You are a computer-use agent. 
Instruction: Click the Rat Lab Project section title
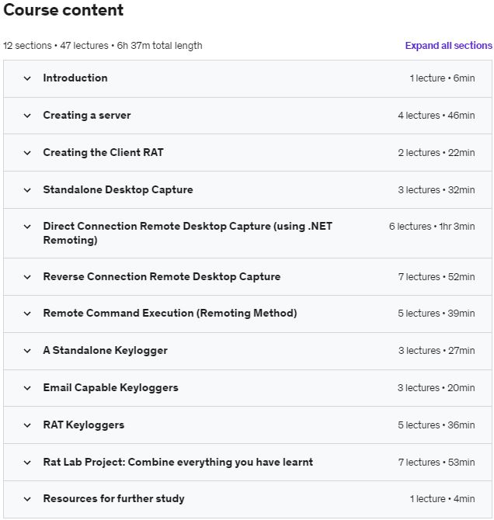(x=178, y=463)
